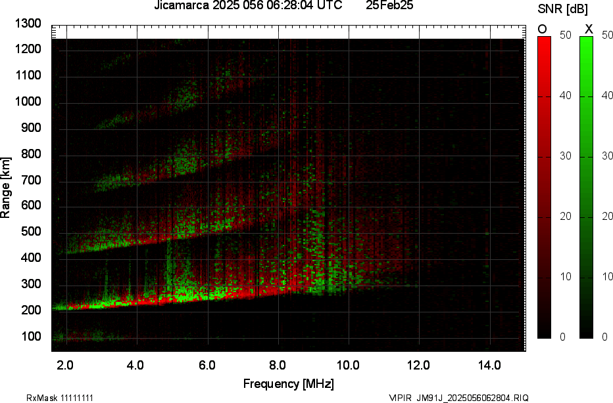Click the range tick label 400

point(31,257)
